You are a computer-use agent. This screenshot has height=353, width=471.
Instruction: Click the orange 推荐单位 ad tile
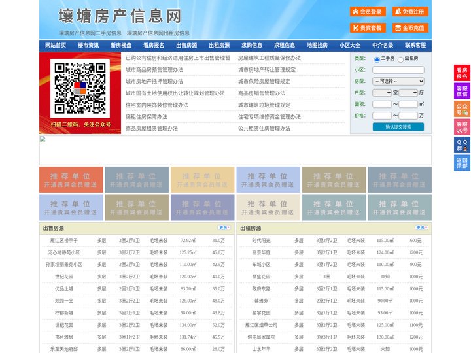coord(71,180)
